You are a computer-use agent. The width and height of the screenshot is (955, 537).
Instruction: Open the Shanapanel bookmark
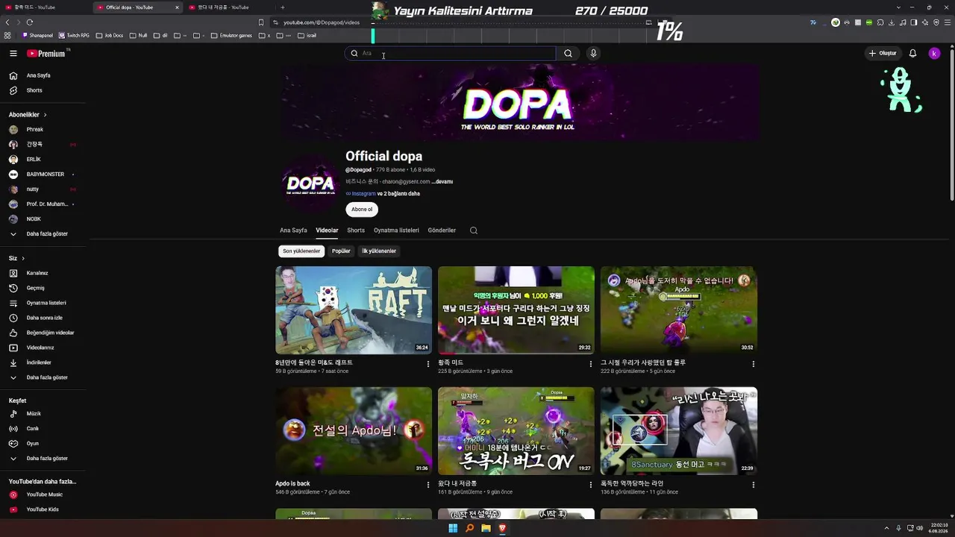(x=38, y=35)
